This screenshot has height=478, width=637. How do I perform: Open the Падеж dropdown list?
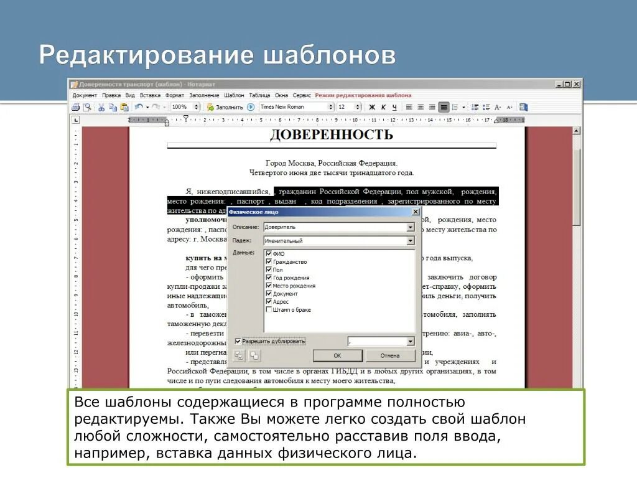(411, 241)
